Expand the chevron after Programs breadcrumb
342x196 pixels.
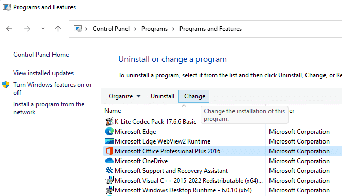pos(173,29)
